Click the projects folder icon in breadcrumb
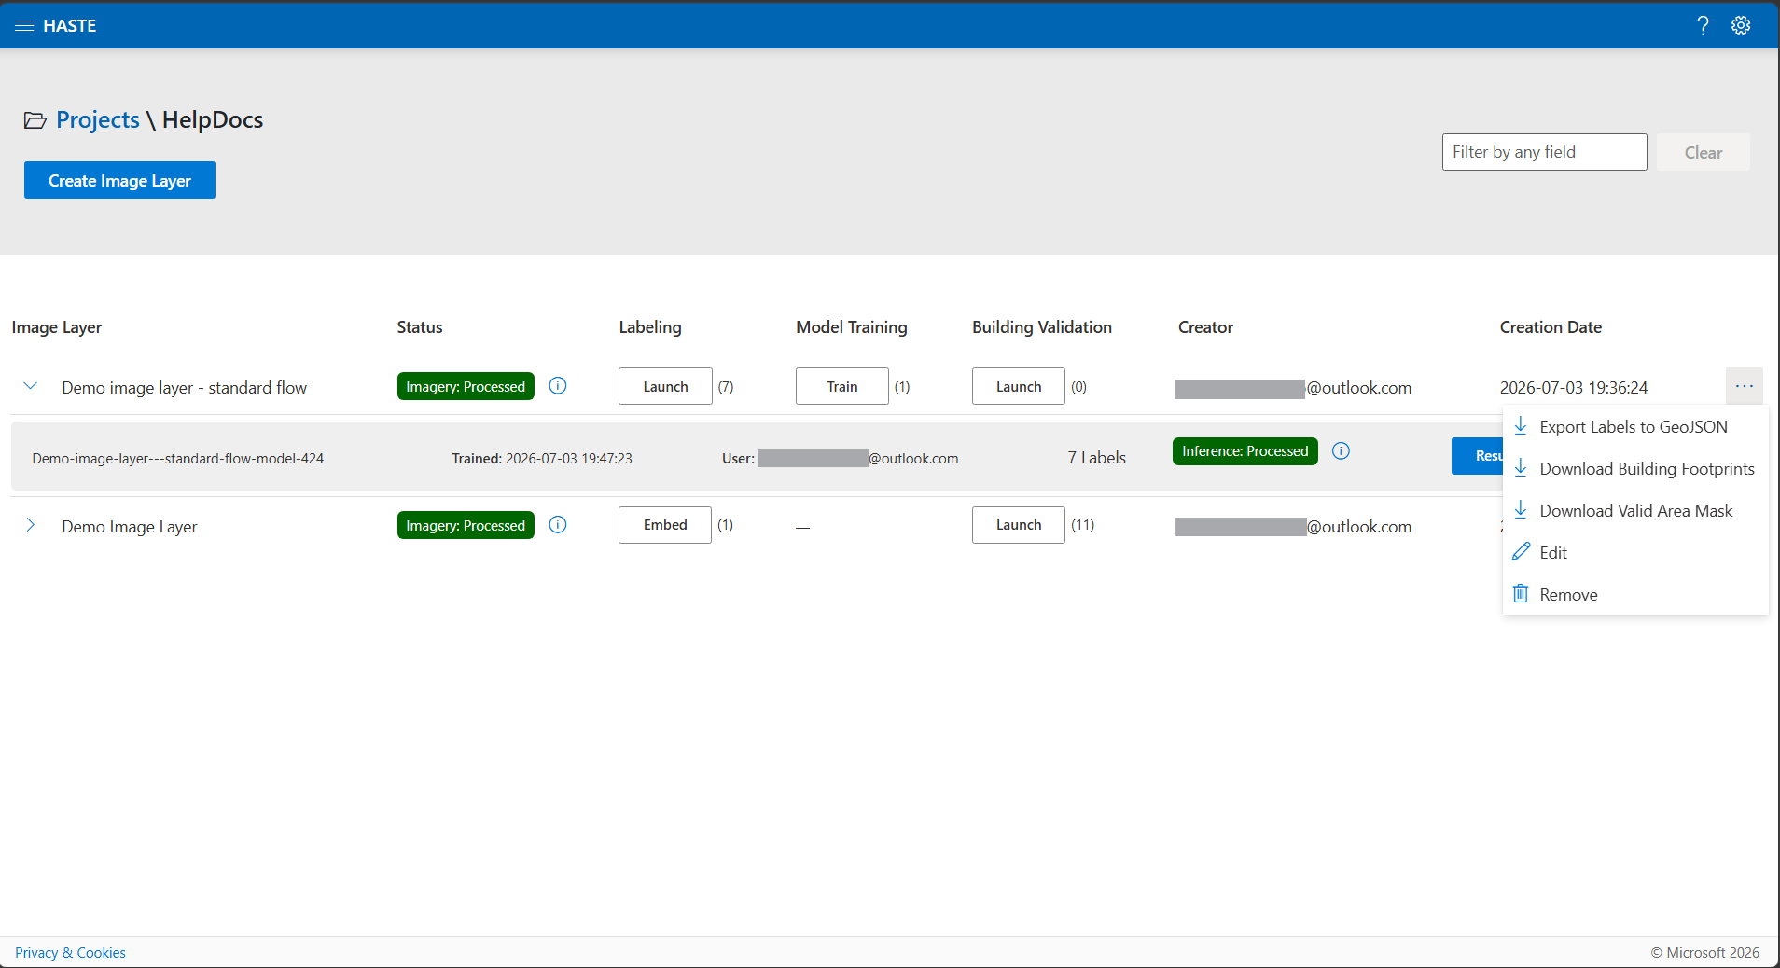This screenshot has width=1780, height=968. (x=35, y=120)
